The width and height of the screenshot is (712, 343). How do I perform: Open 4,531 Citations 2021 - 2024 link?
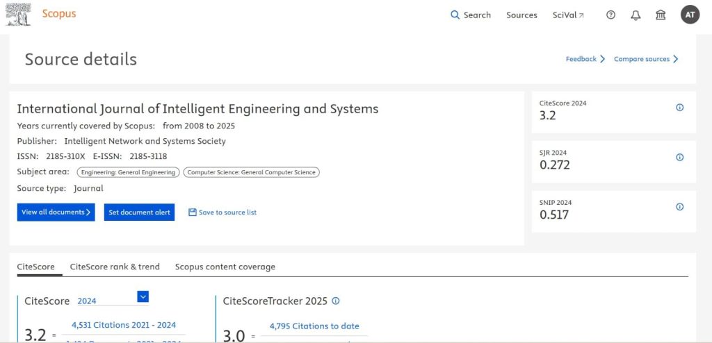[124, 325]
